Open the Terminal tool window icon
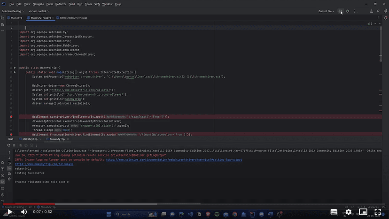 (x=3, y=188)
